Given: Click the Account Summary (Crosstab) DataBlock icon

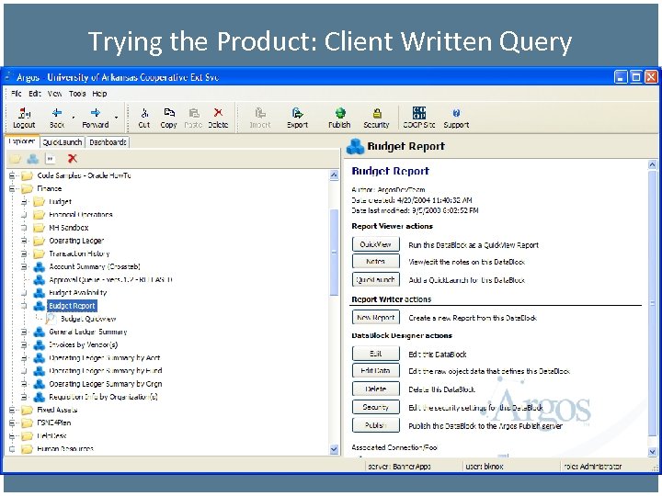Looking at the screenshot, I should [40, 266].
